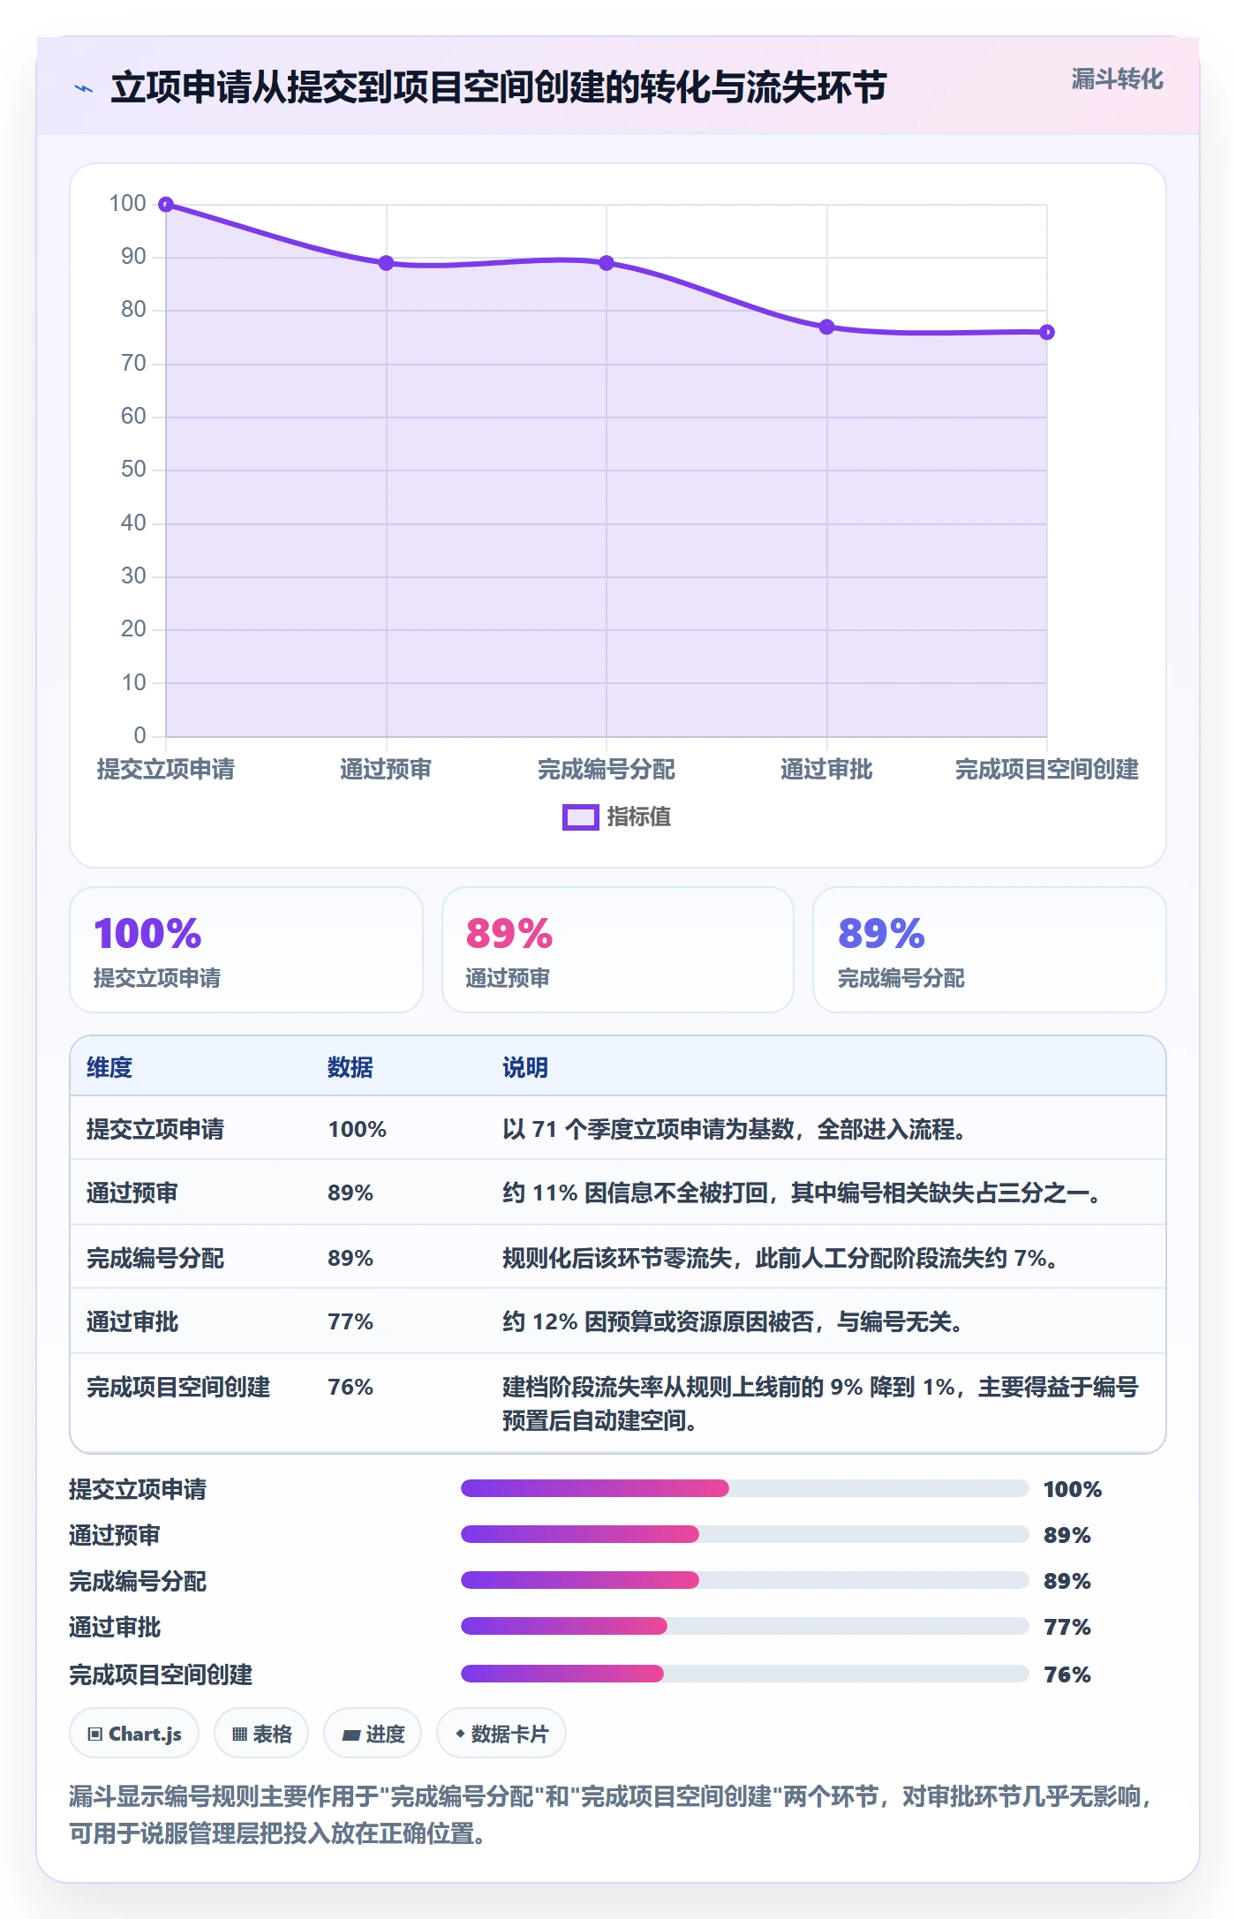The height and width of the screenshot is (1919, 1236).
Task: Select the 完成编号分配 table row label
Action: point(155,1258)
